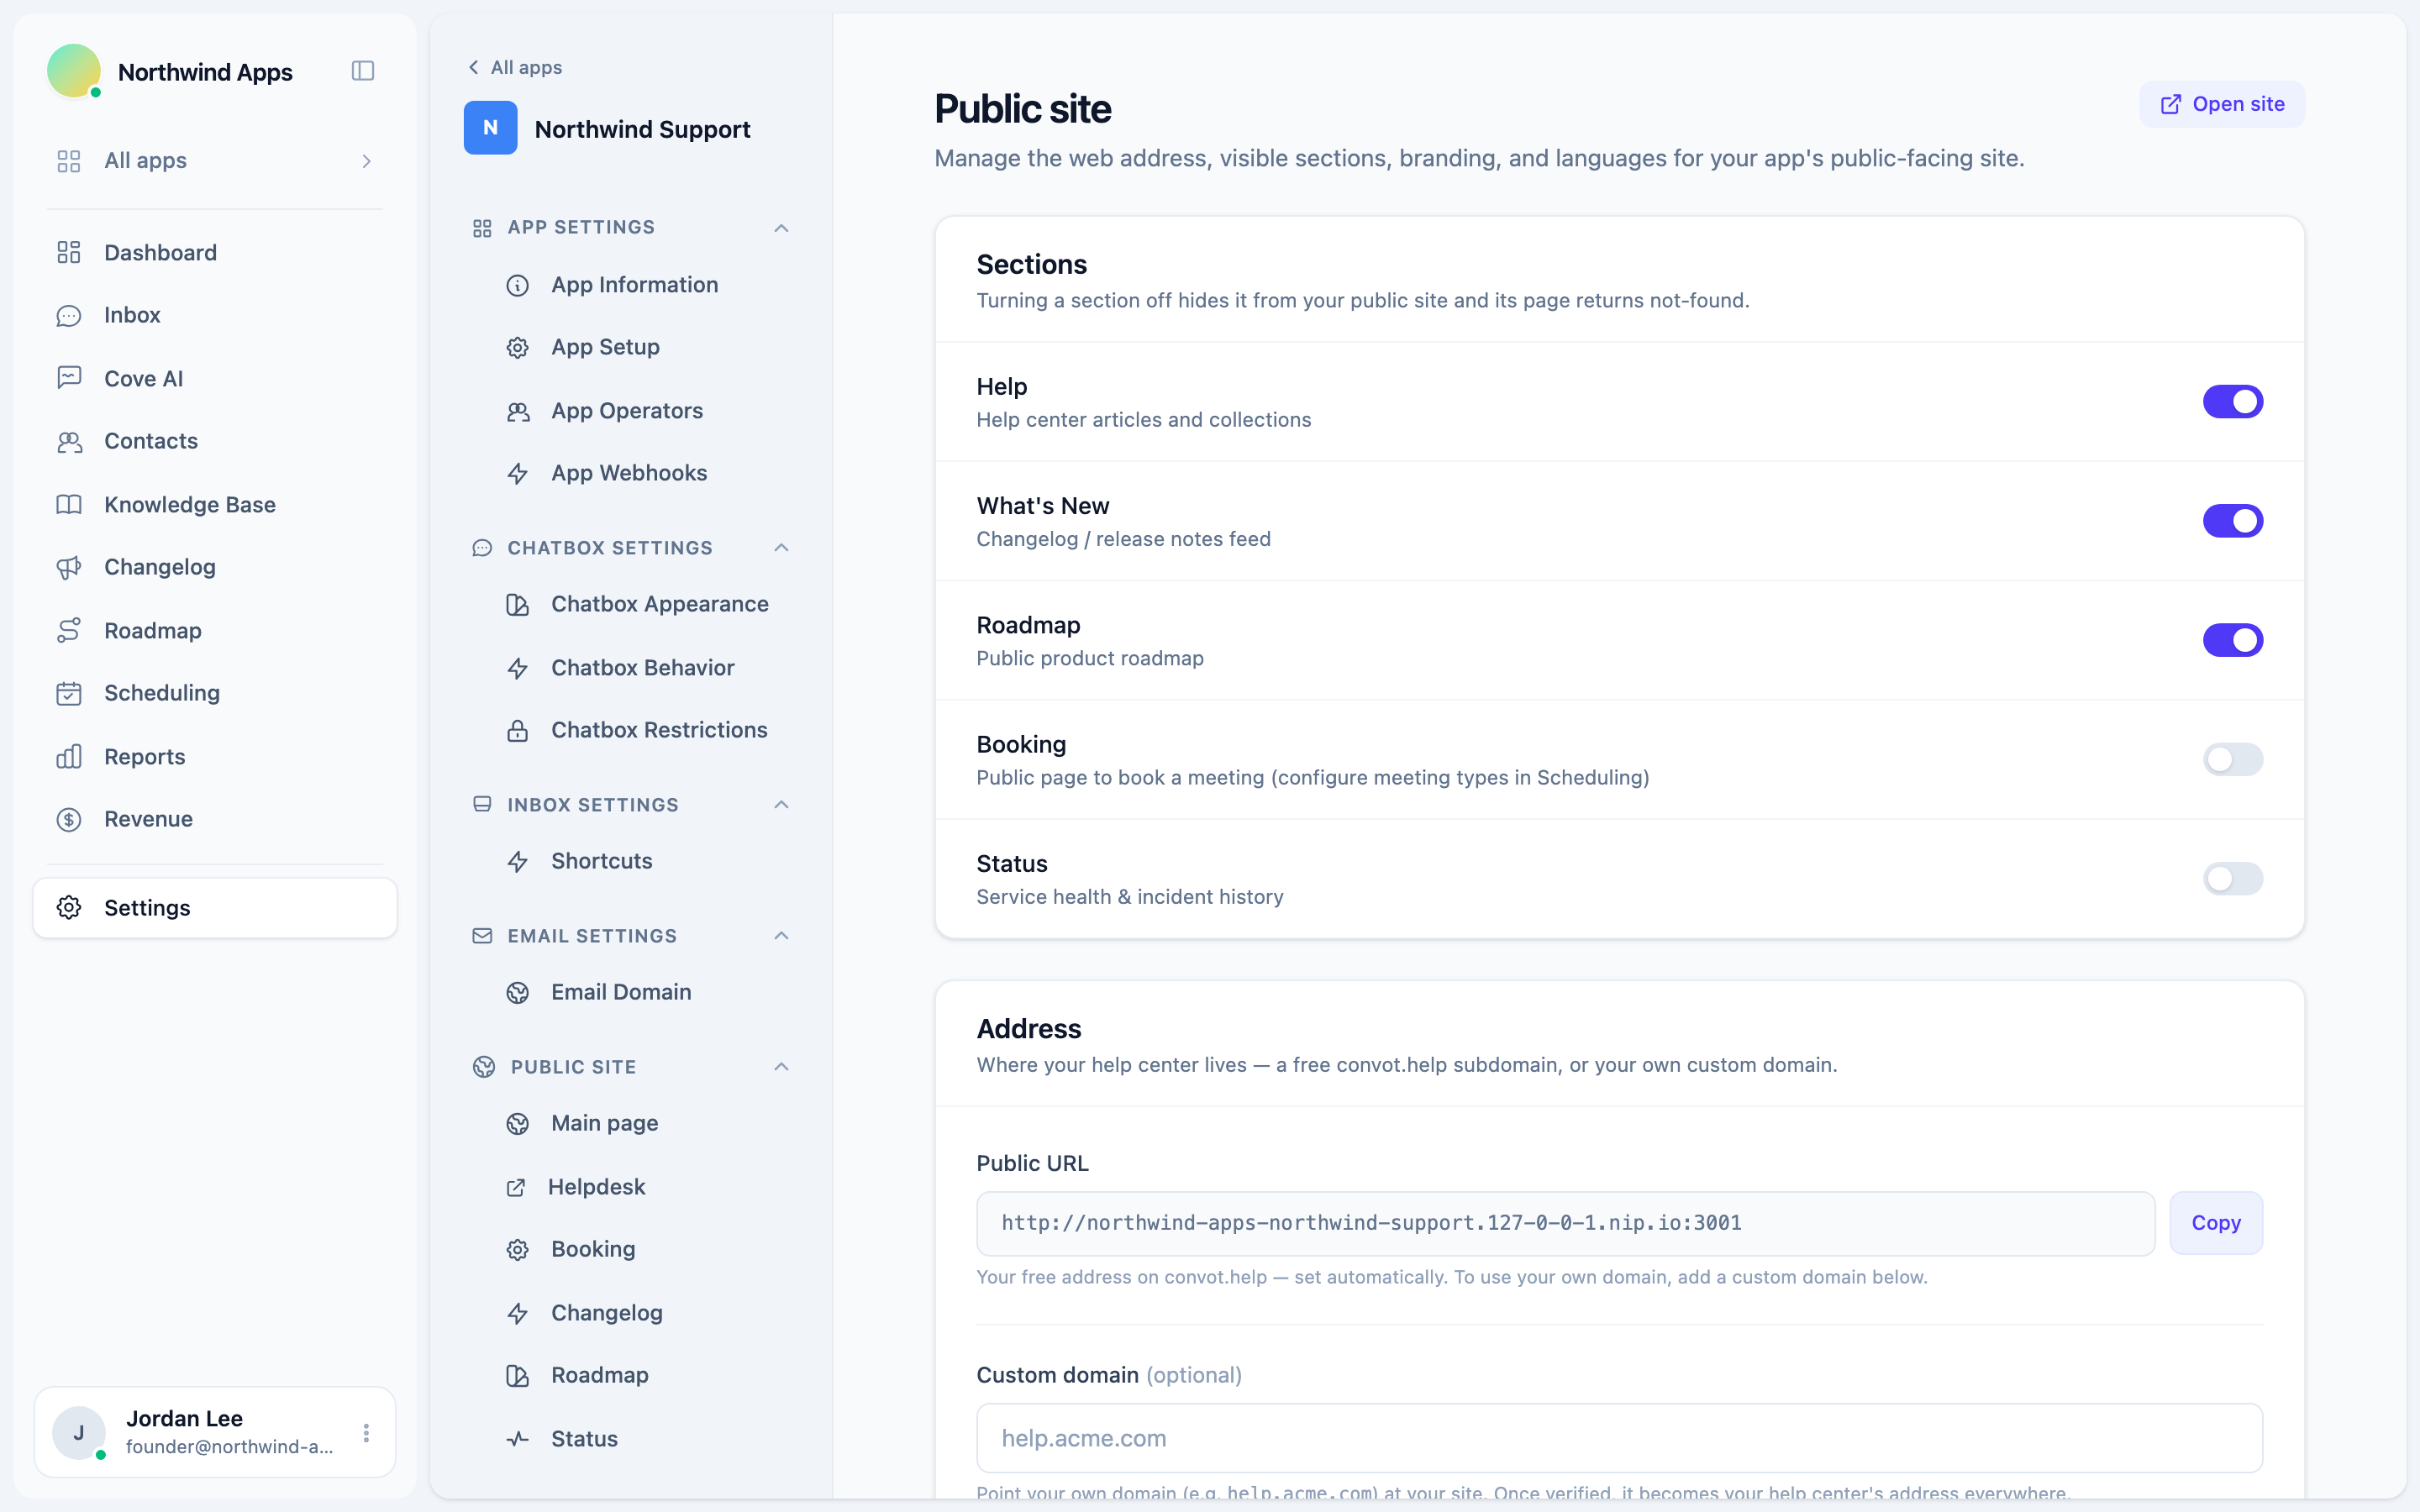
Task: Click the App Webhooks lightning icon
Action: pos(517,473)
